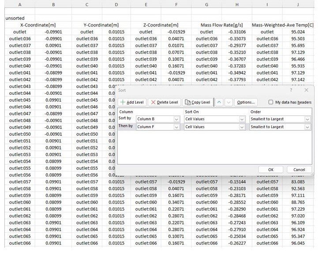The image size is (319, 253).
Task: Select column B header in spreadsheet
Action: [53, 4]
